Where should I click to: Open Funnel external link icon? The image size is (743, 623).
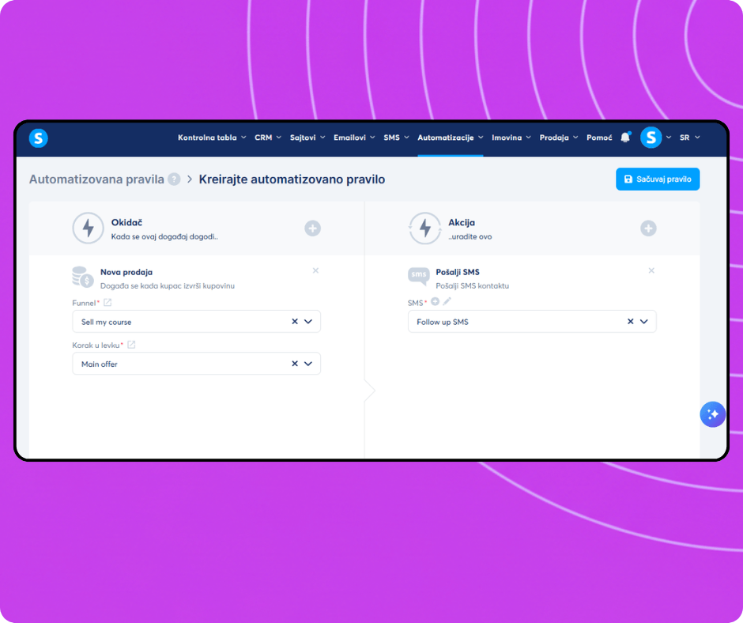(x=107, y=303)
